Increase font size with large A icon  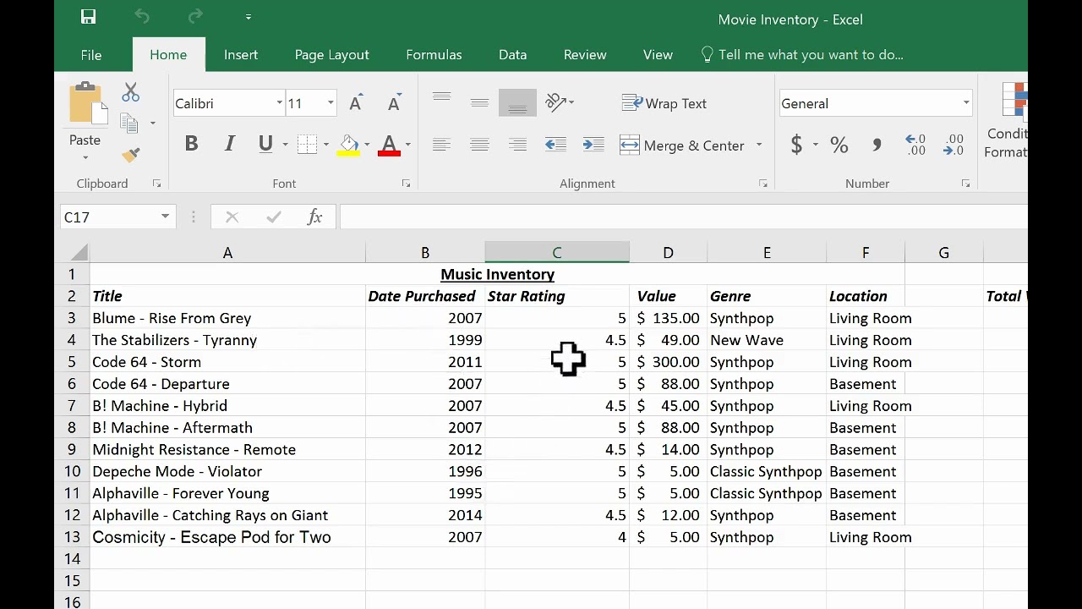coord(356,103)
